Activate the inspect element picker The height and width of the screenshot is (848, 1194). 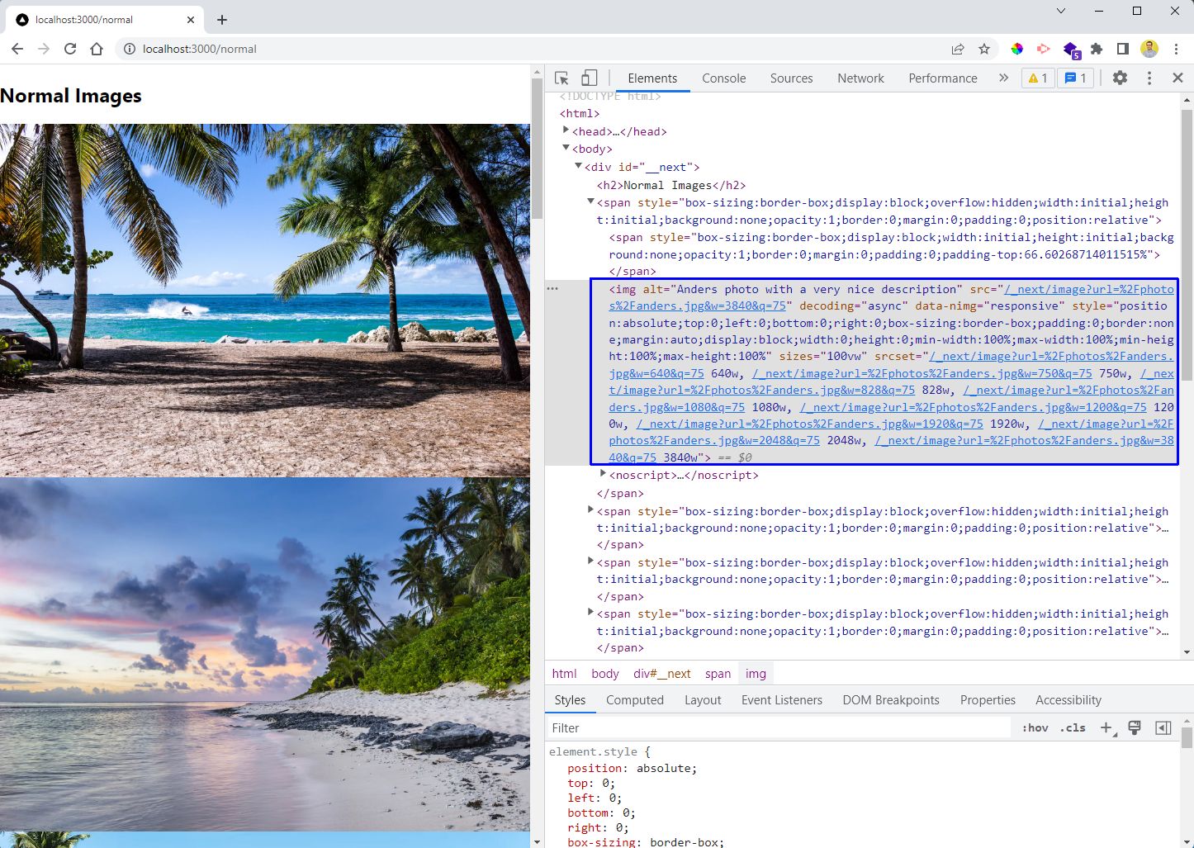click(561, 78)
